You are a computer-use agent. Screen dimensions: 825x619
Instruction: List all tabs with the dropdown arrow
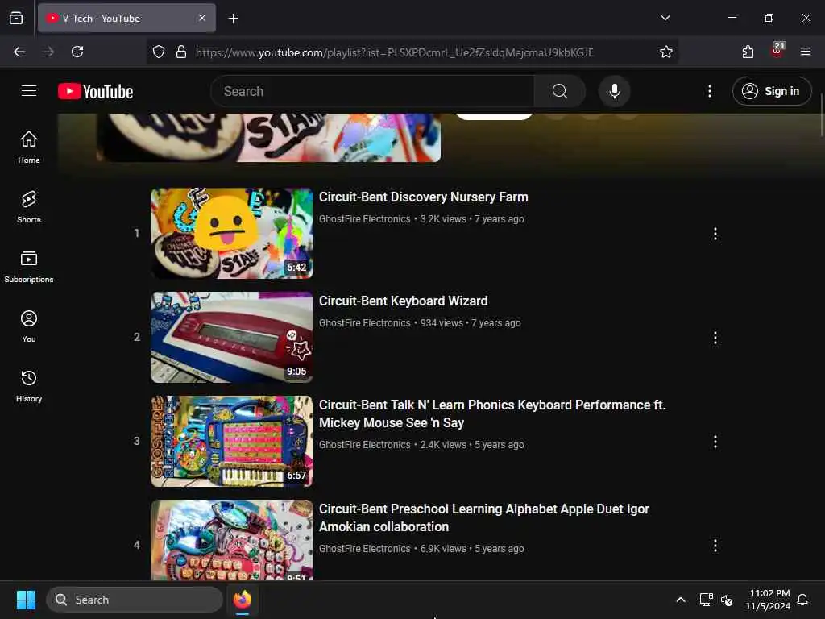coord(665,18)
